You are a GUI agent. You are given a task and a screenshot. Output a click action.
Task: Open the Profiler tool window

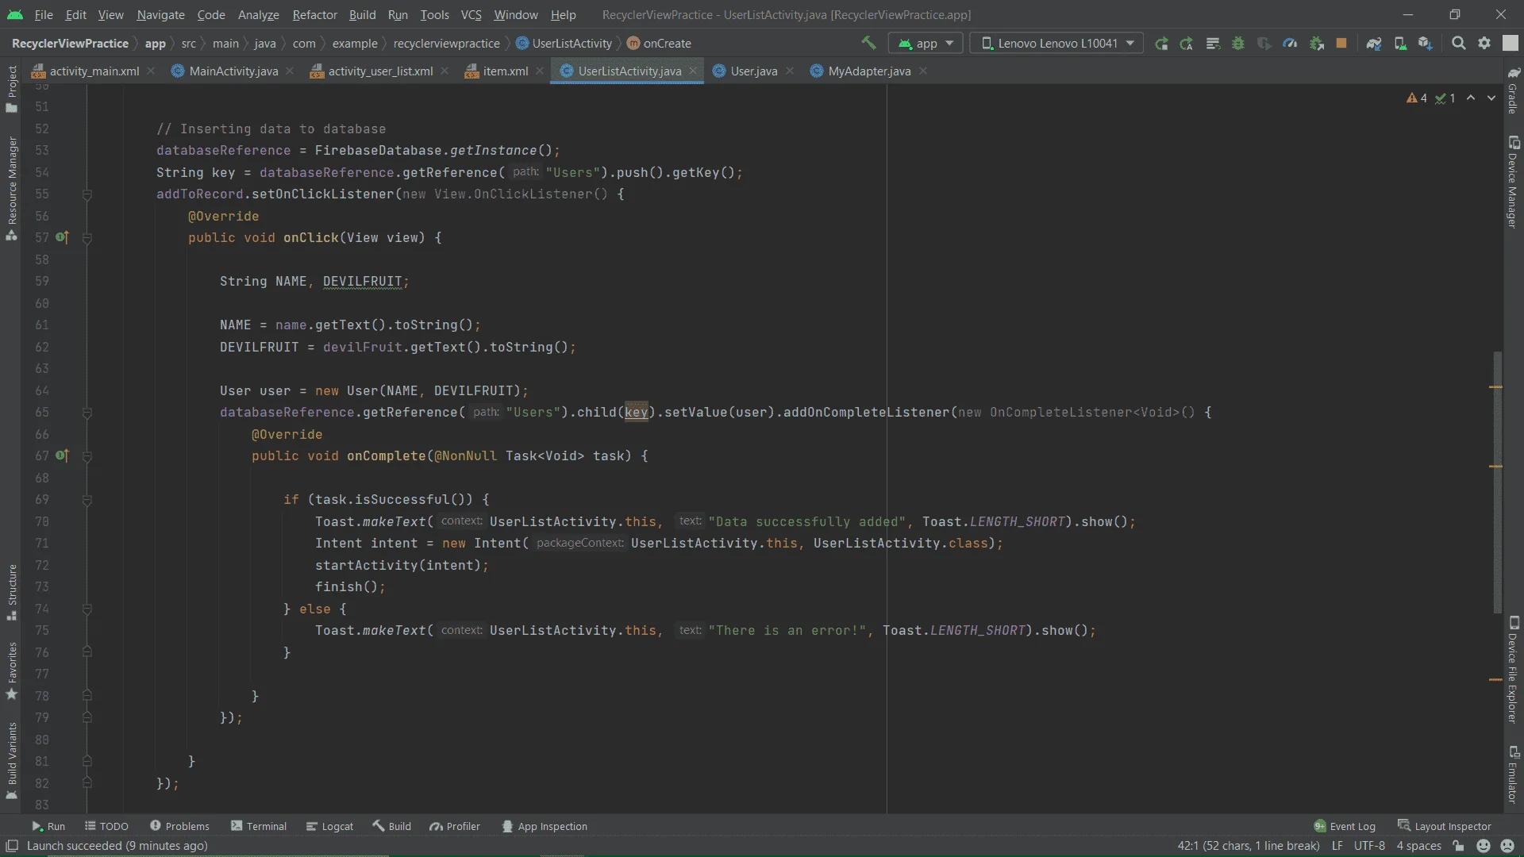click(455, 826)
